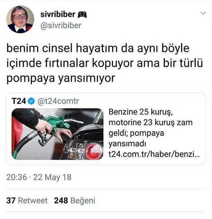Select the tweet text starting 'benim cinsel hayatım'
This screenshot has height=219, width=212.
pos(105,63)
